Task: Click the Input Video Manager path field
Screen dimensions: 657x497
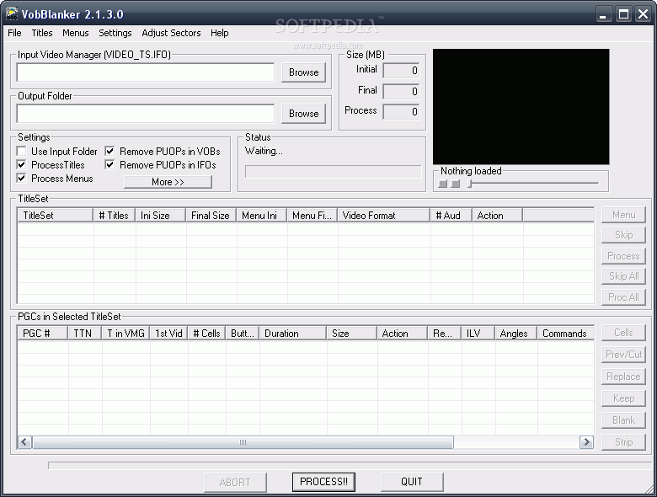Action: [x=146, y=72]
